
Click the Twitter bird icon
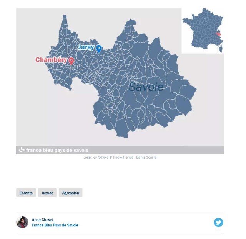pyautogui.click(x=218, y=222)
